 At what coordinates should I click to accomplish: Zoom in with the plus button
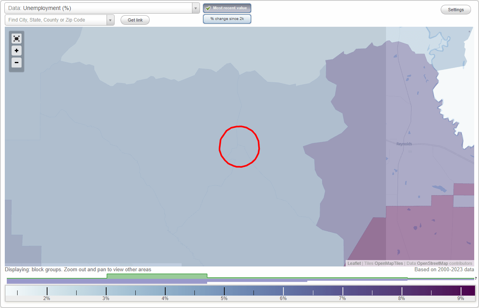pyautogui.click(x=16, y=51)
